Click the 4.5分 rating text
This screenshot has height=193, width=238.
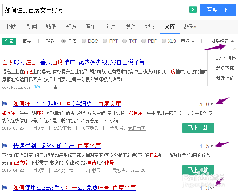(207, 146)
